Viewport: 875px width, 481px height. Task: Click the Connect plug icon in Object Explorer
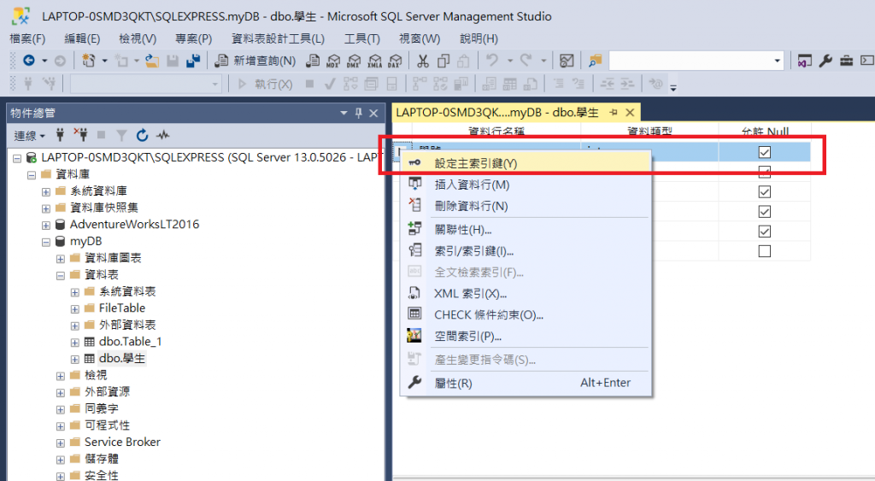pyautogui.click(x=61, y=134)
